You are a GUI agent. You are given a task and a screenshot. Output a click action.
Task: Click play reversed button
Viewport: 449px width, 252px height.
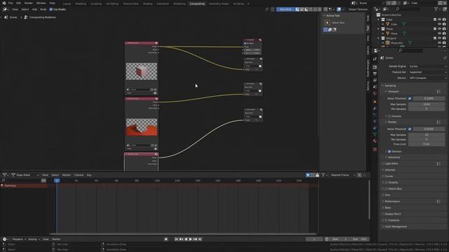(x=186, y=239)
